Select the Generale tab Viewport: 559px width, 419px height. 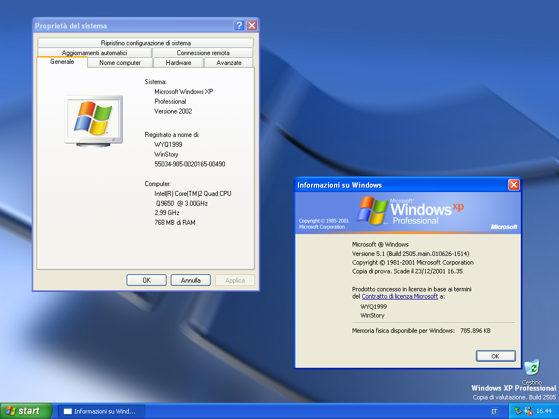point(62,62)
